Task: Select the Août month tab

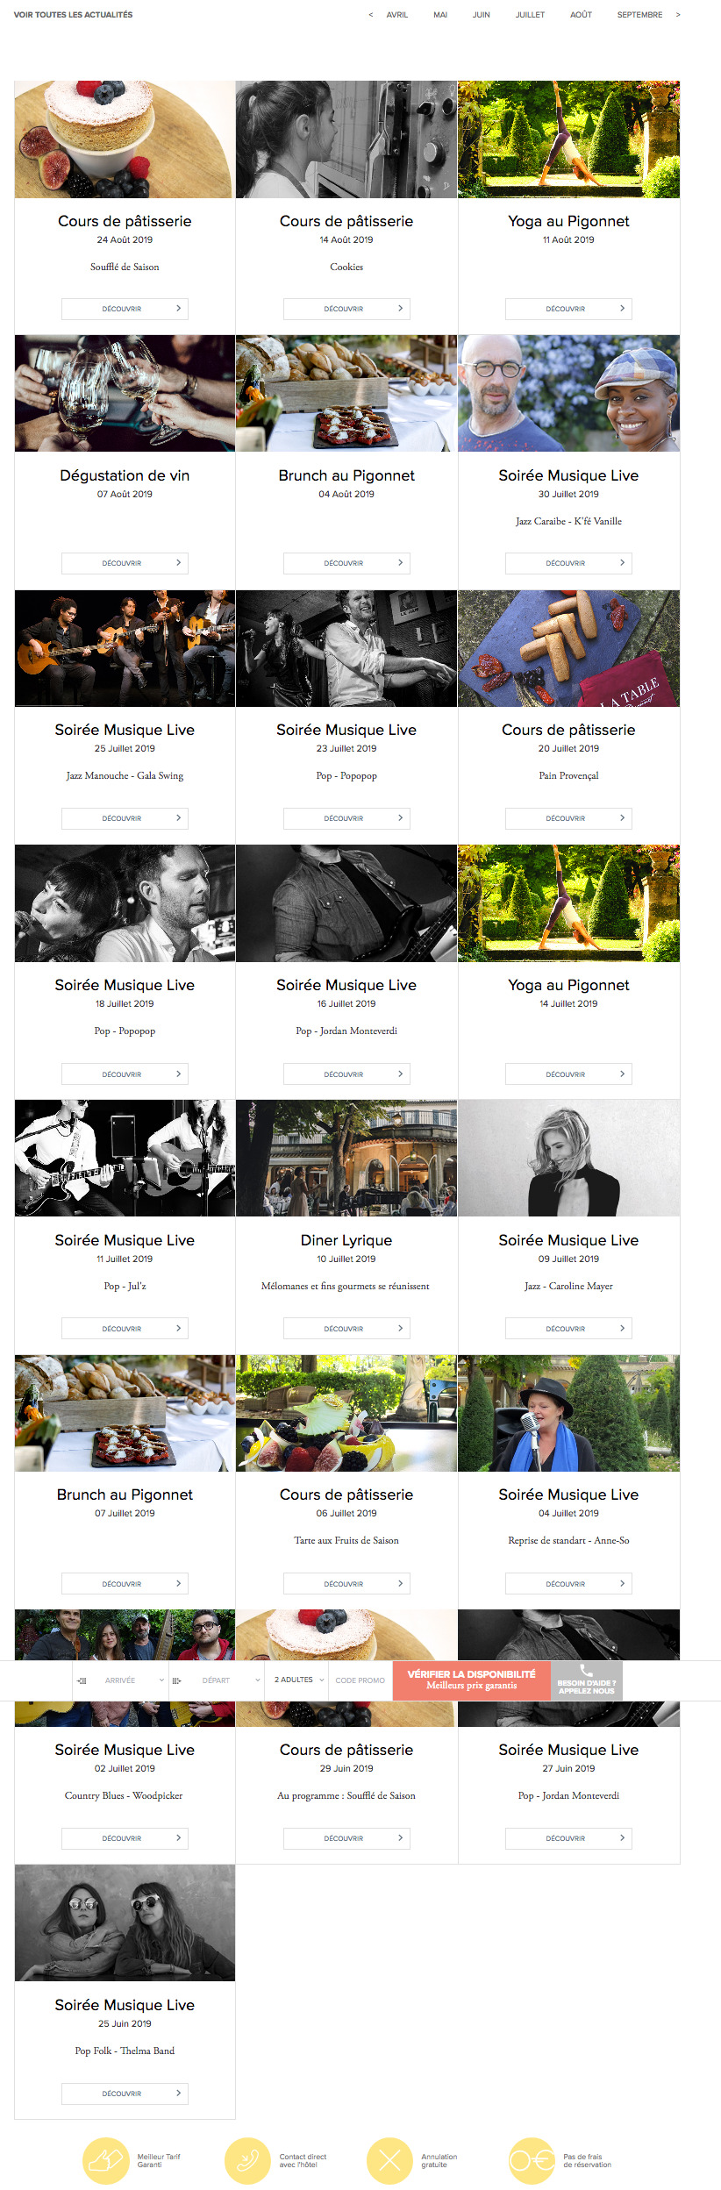Action: (581, 15)
